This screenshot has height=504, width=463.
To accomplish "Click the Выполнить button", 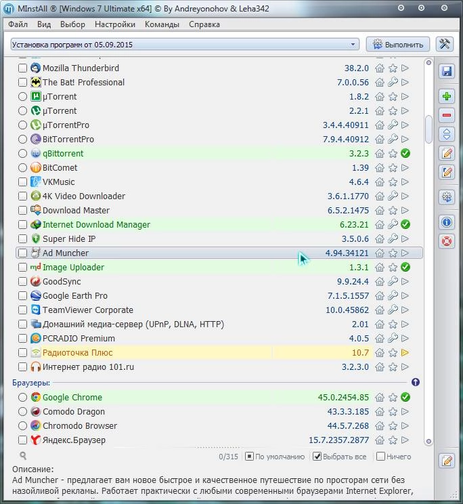I will click(399, 44).
